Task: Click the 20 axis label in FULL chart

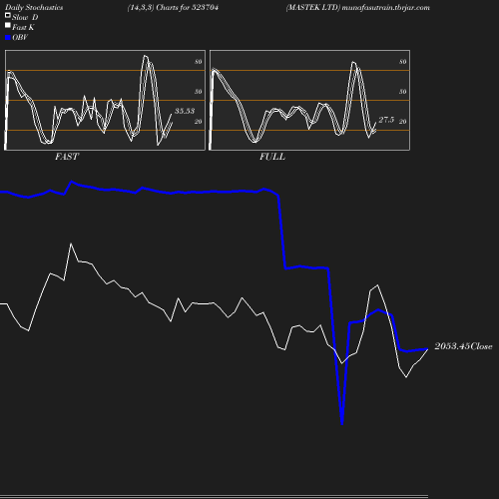Action: coord(403,122)
